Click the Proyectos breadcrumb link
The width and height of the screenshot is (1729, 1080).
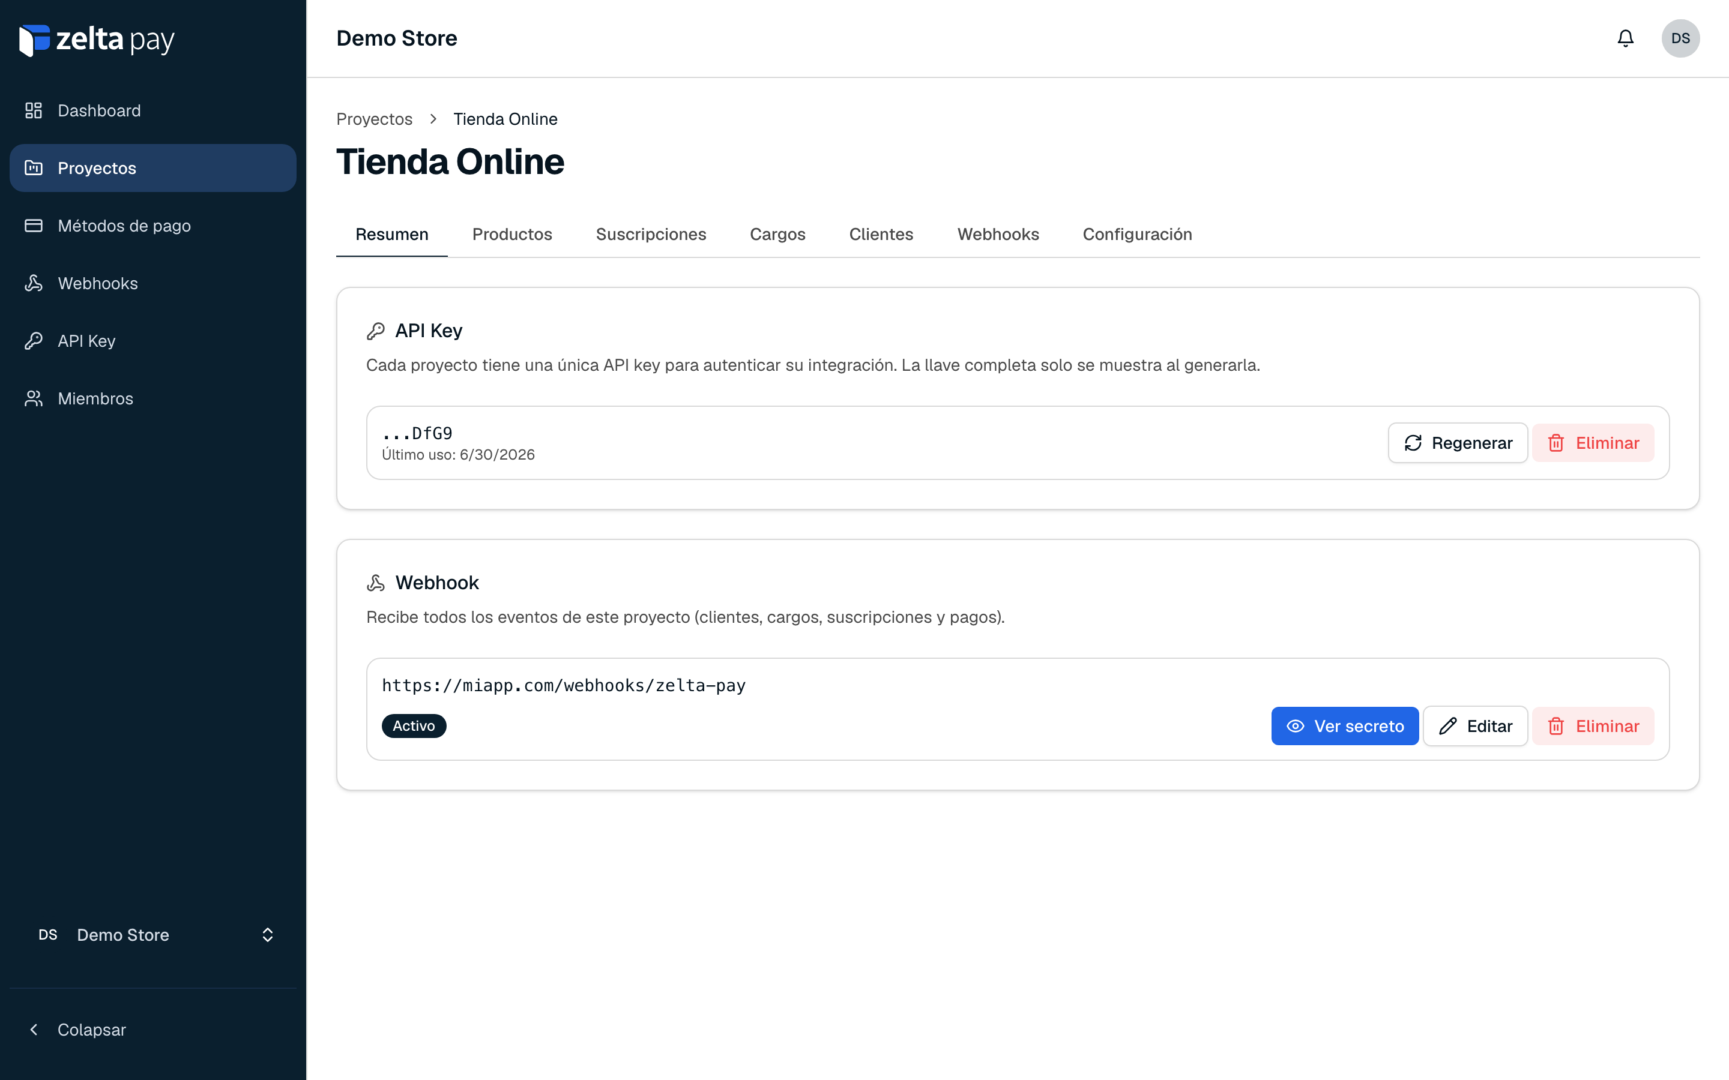pyautogui.click(x=375, y=119)
